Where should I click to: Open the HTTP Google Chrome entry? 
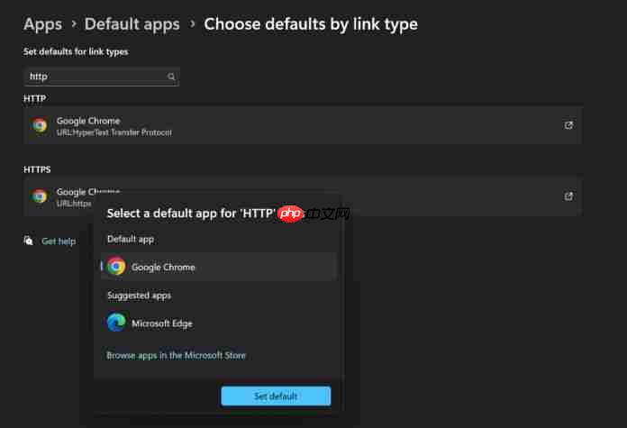coord(303,125)
